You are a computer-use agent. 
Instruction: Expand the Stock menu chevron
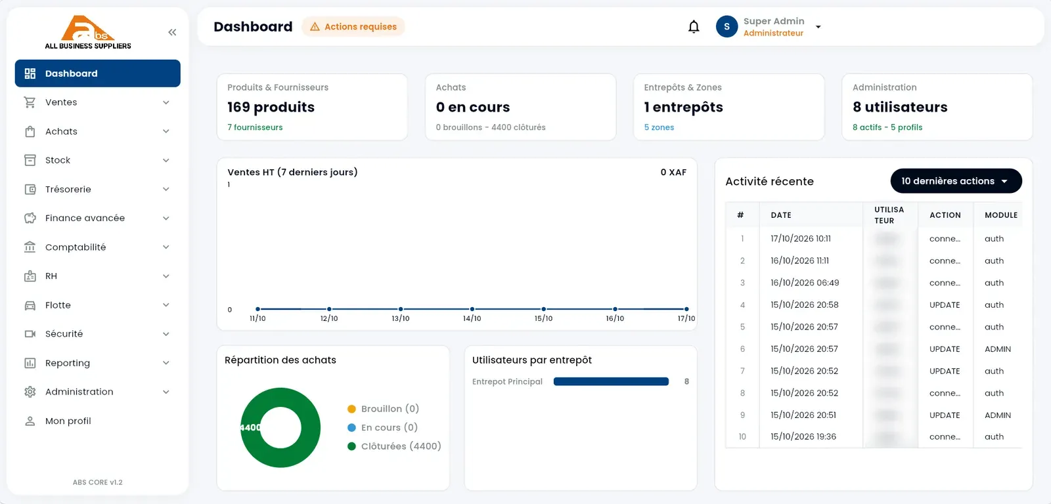pyautogui.click(x=166, y=160)
